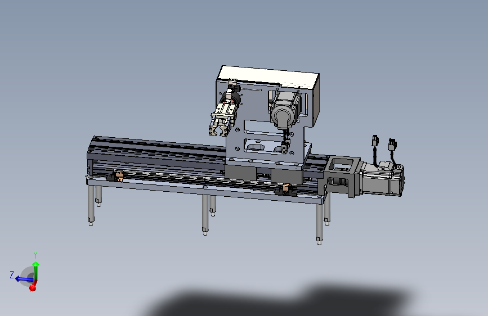Click the green Y axis arrow of the triad

click(36, 270)
